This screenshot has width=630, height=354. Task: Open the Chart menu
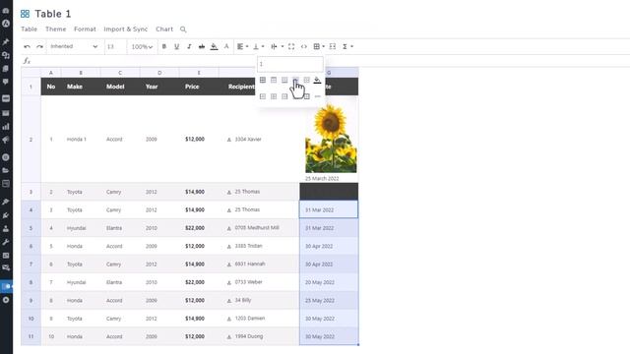pyautogui.click(x=164, y=29)
